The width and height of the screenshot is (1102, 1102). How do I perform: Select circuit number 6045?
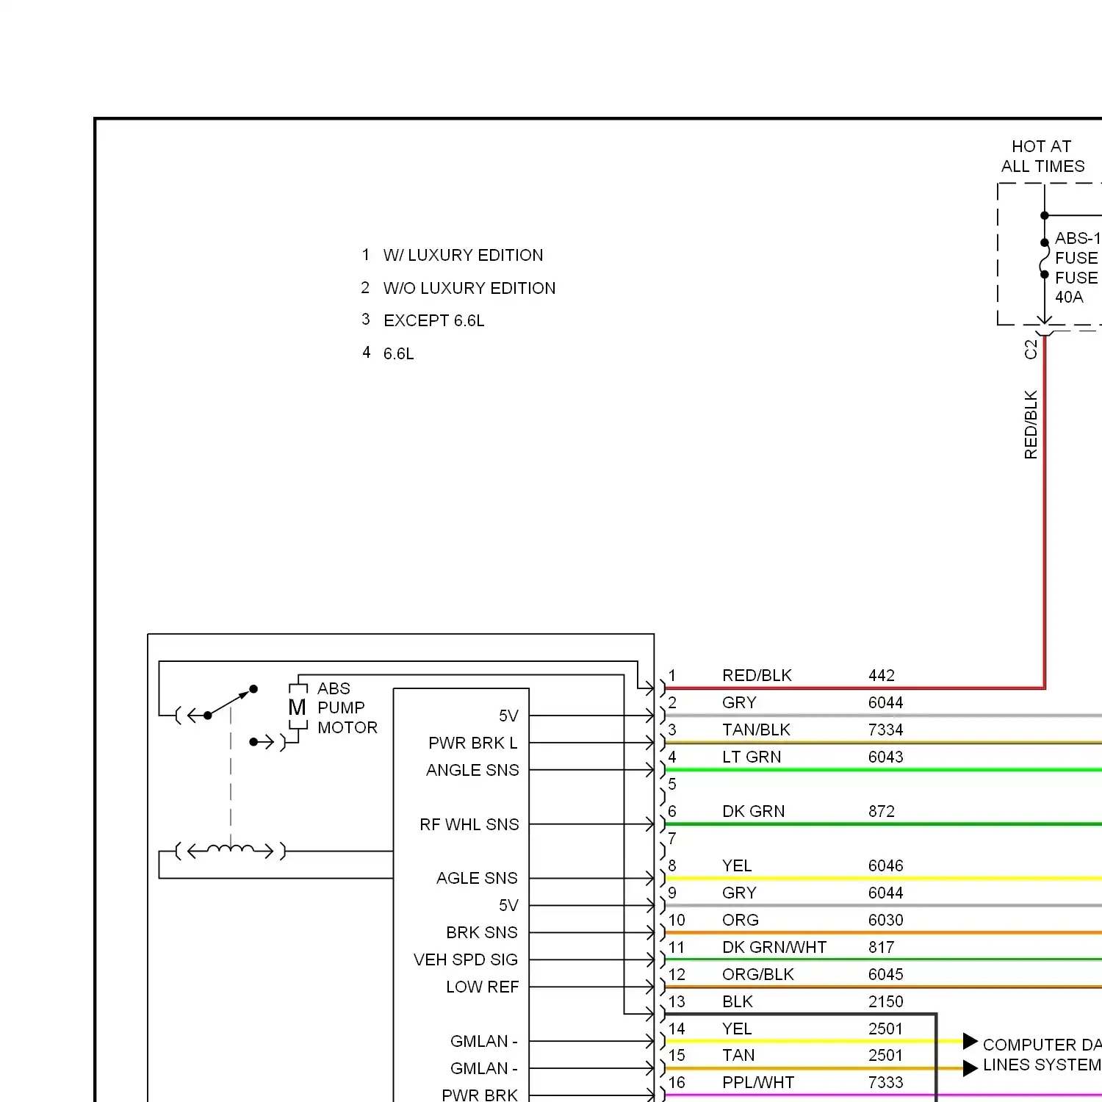[885, 974]
